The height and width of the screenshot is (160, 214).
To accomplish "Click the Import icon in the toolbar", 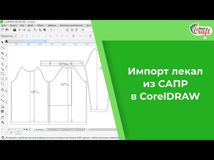I will tap(67, 30).
